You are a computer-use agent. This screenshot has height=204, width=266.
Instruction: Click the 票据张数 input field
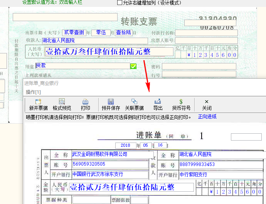coord(139,200)
